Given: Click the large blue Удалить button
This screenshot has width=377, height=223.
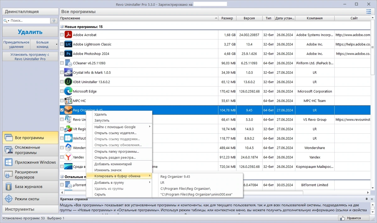Looking at the screenshot, I should click(30, 32).
